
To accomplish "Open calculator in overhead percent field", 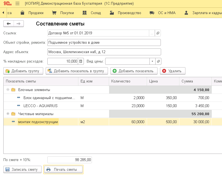I will click(81, 61).
